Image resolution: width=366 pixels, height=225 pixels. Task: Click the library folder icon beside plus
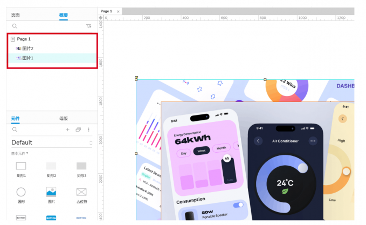(78, 129)
